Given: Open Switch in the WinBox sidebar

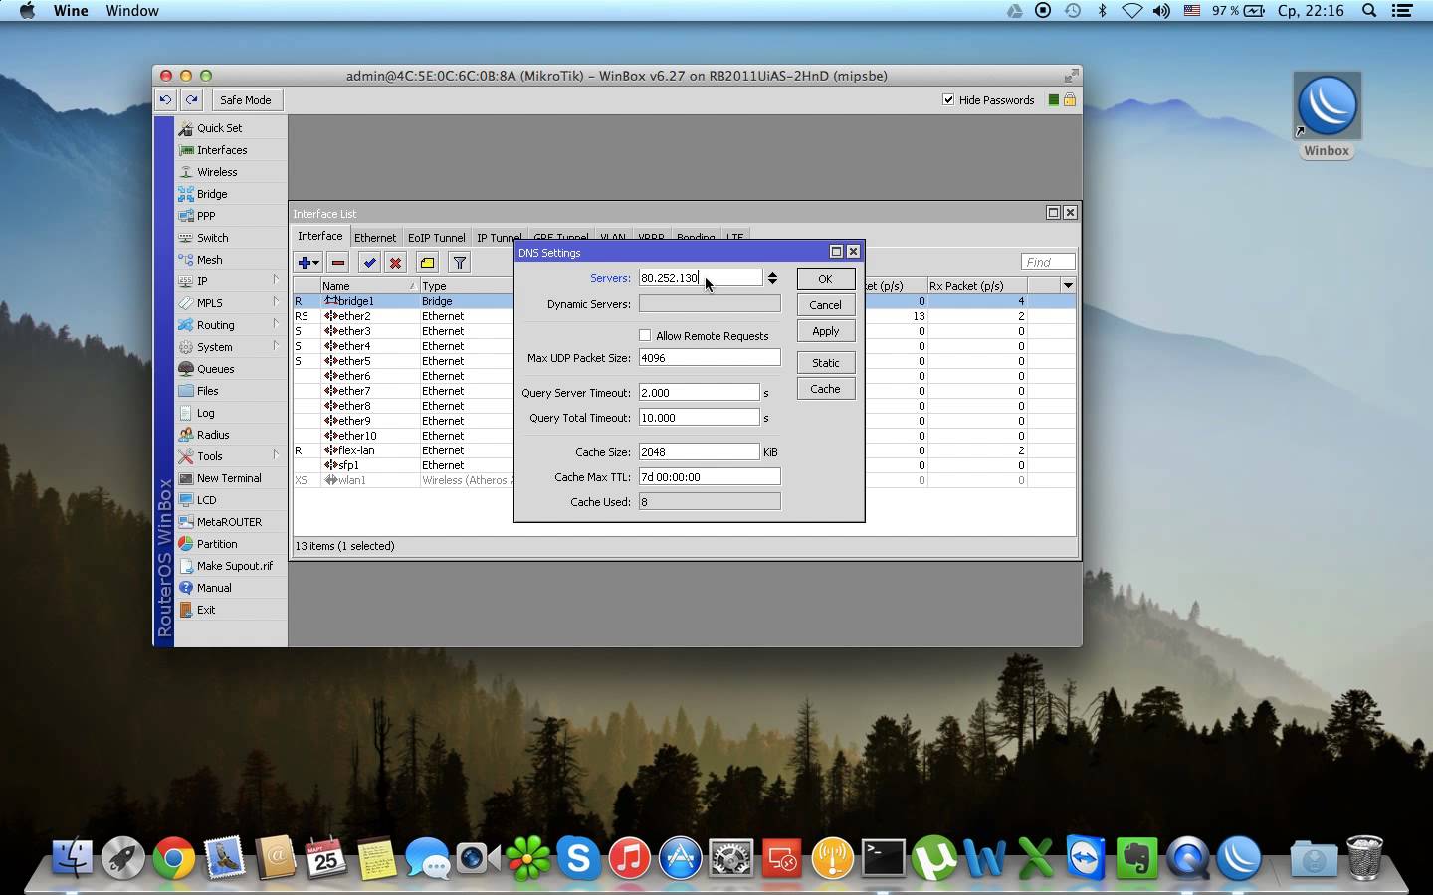Looking at the screenshot, I should (212, 238).
